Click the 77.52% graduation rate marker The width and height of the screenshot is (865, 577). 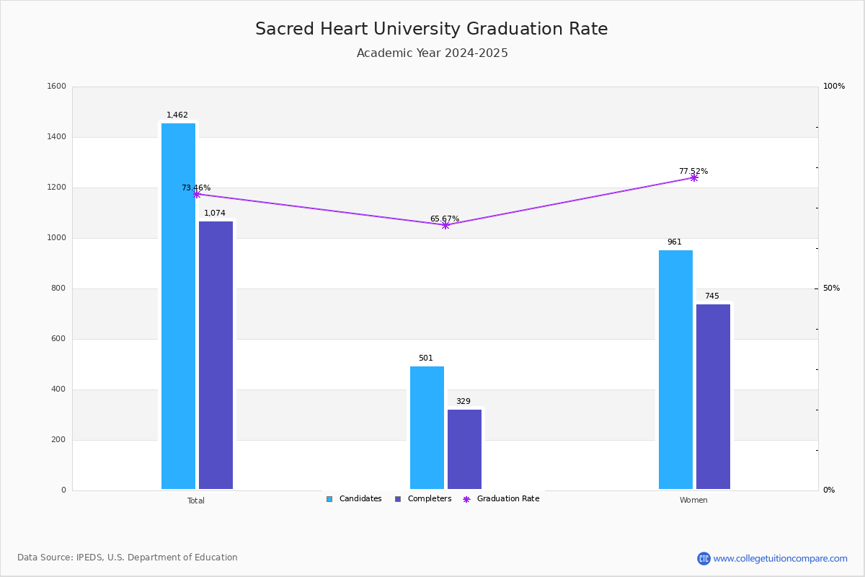tap(694, 177)
